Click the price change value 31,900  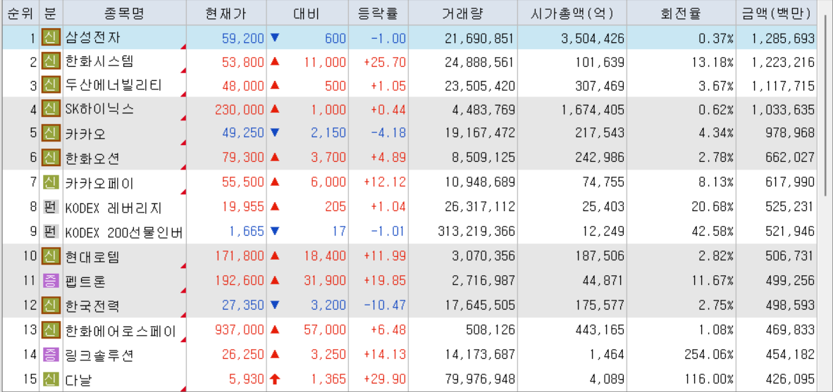325,280
